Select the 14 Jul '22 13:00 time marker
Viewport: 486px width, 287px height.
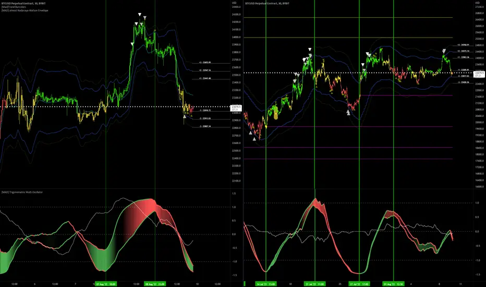point(265,284)
